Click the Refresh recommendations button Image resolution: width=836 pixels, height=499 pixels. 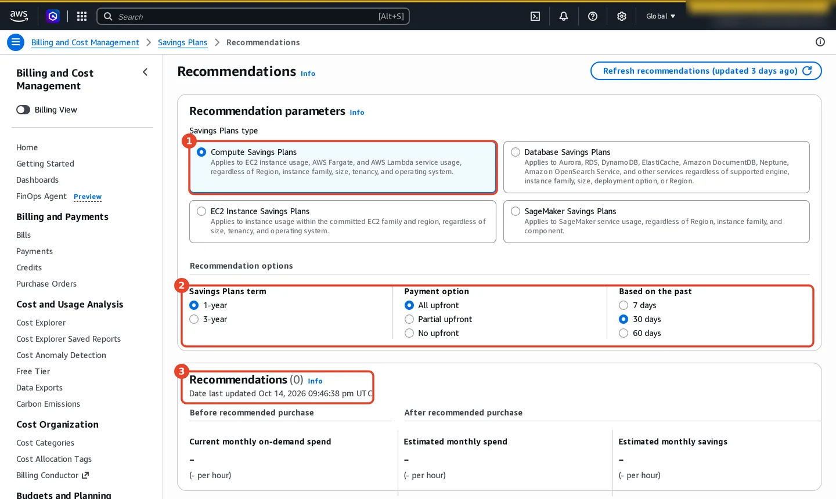tap(706, 71)
